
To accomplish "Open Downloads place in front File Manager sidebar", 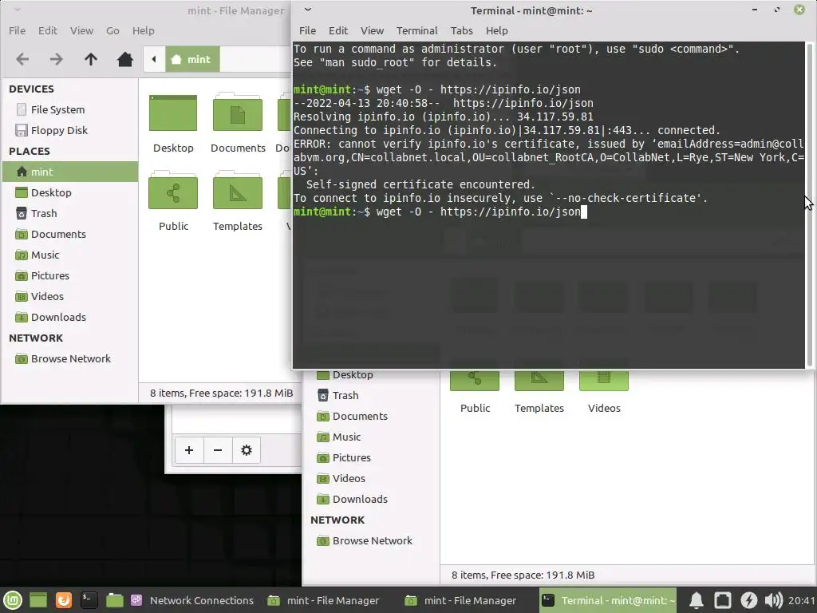I will [x=58, y=317].
